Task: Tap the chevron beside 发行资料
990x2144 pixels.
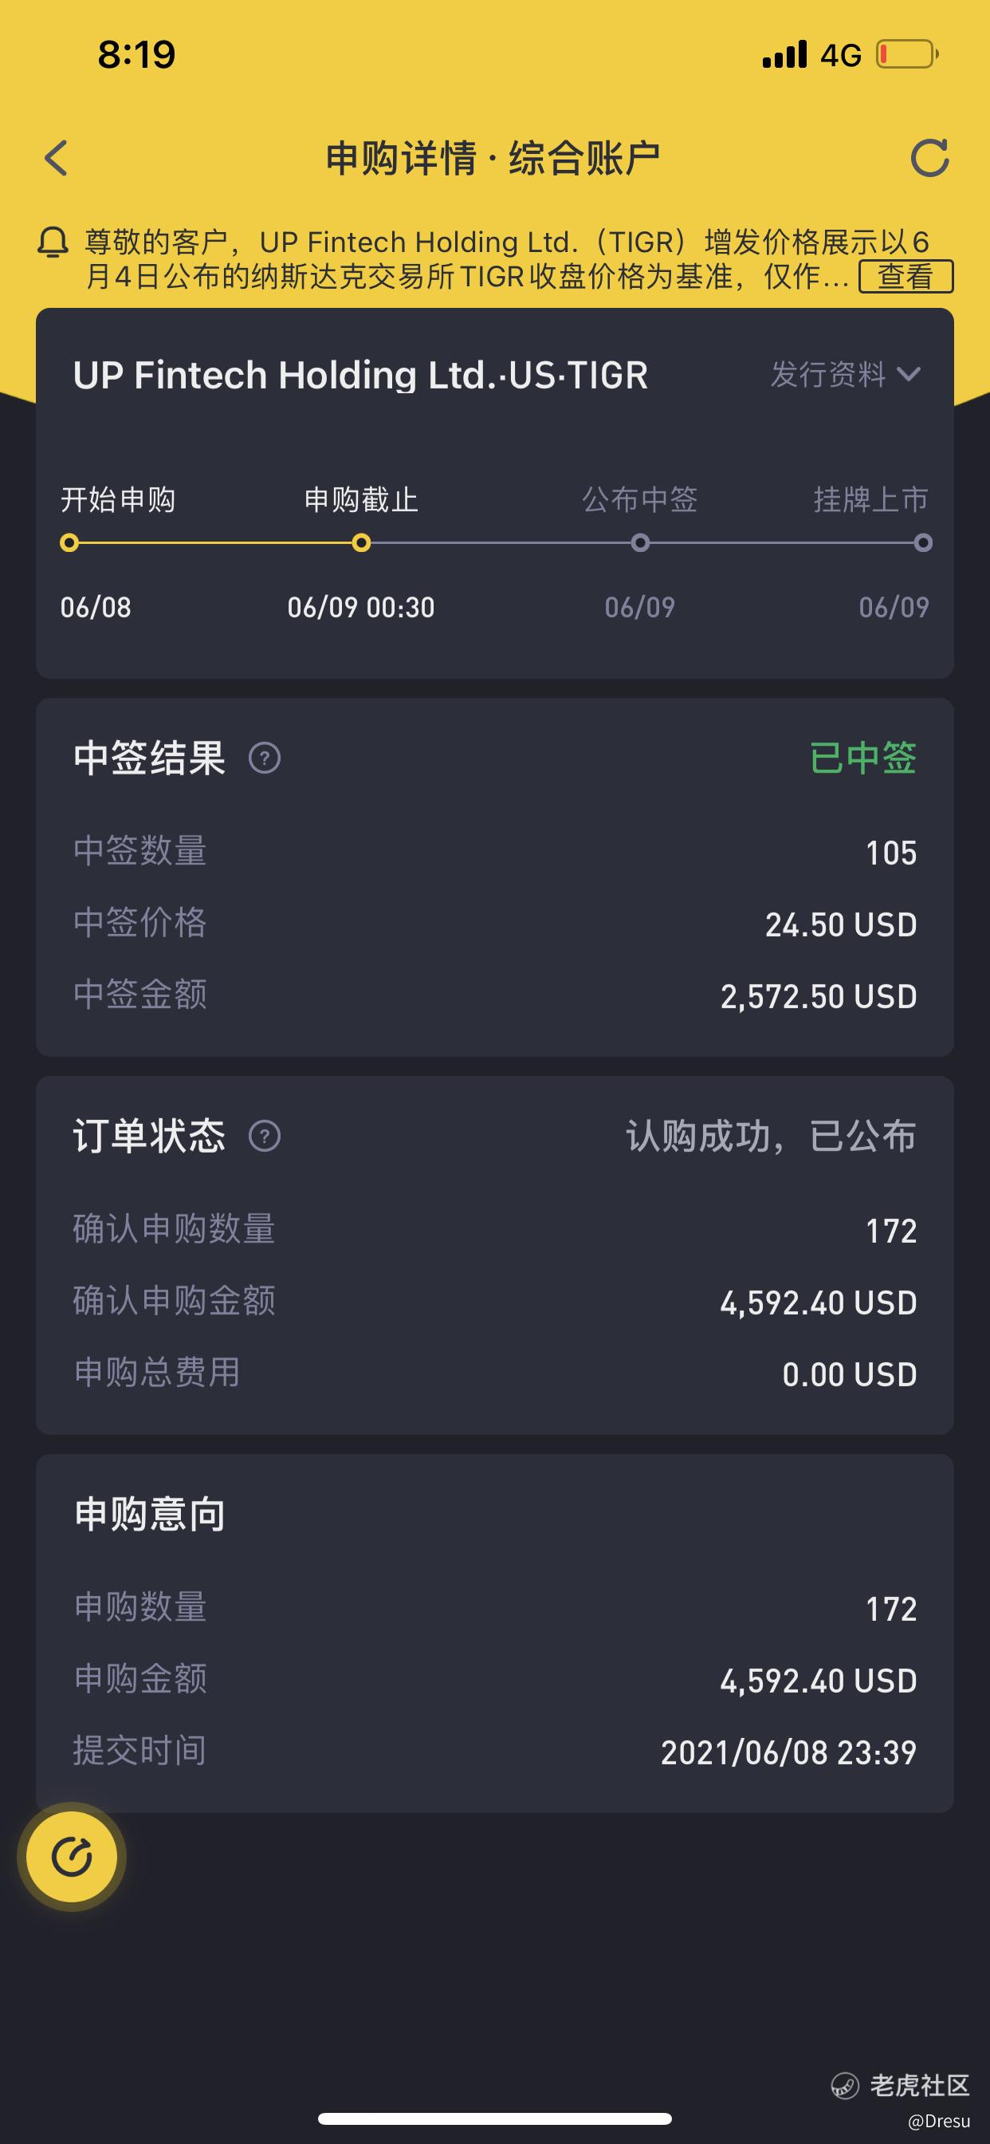Action: (x=909, y=375)
